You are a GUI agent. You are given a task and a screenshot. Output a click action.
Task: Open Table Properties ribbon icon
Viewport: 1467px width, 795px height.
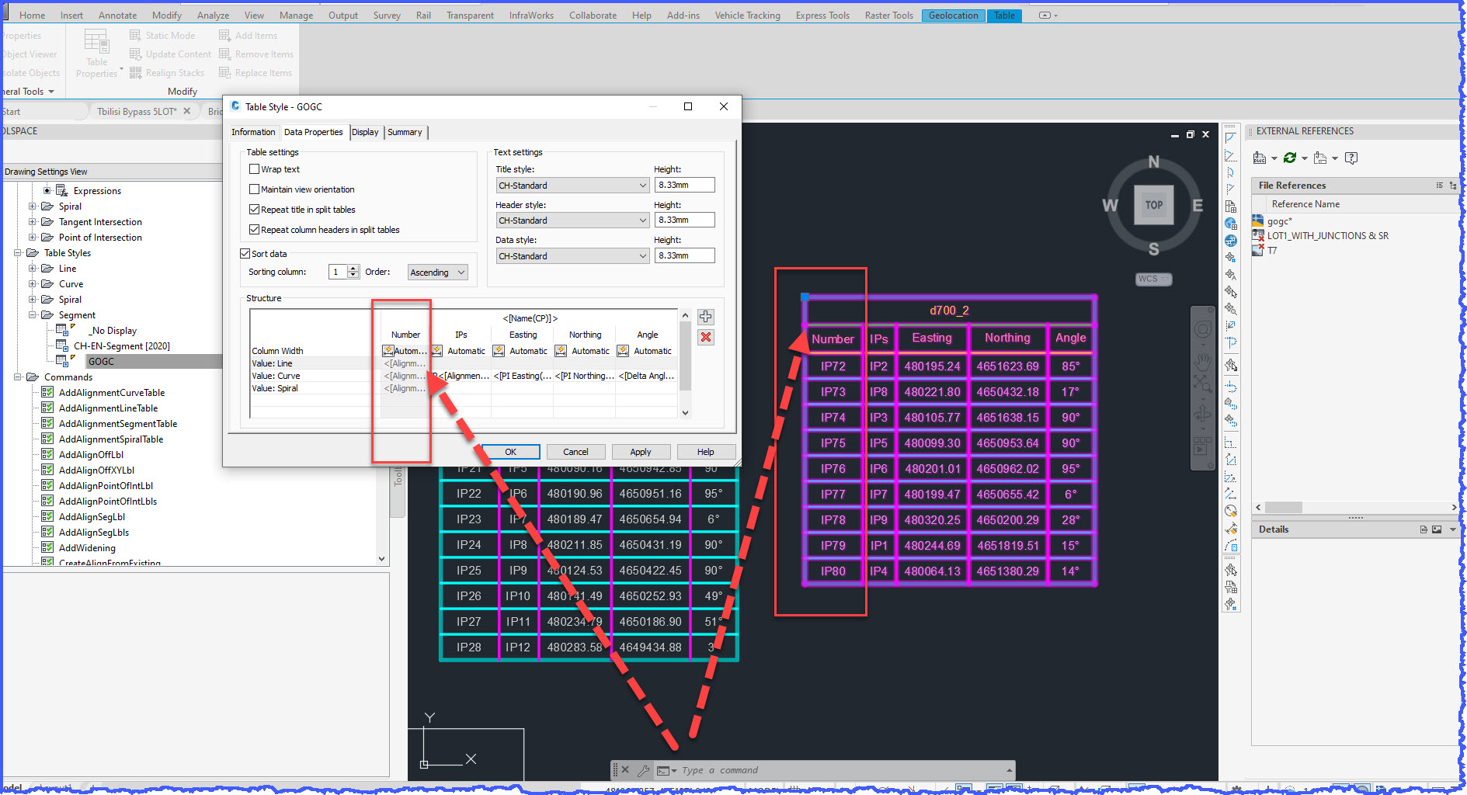(97, 53)
